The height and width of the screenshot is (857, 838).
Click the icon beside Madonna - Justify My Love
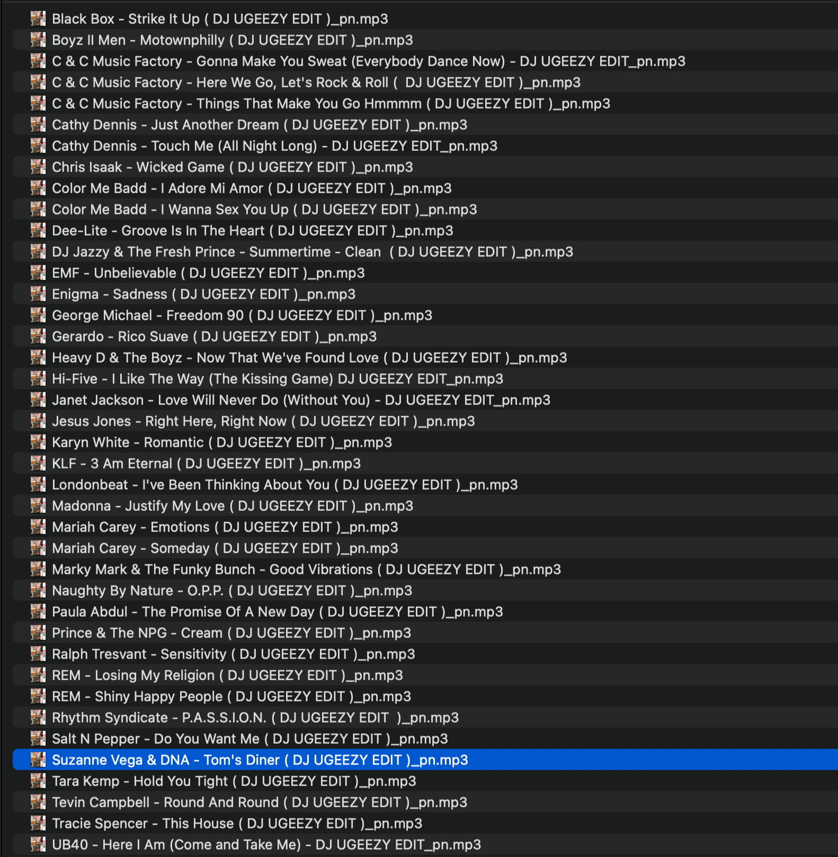(38, 506)
